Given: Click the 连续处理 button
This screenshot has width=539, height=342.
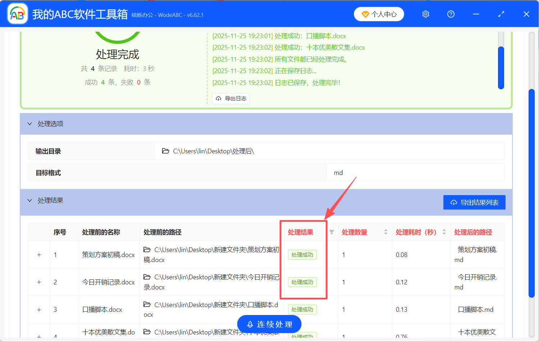Looking at the screenshot, I should coord(269,324).
